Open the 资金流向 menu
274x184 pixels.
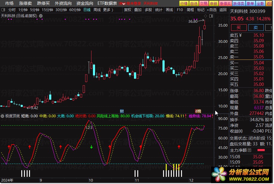click(x=85, y=3)
